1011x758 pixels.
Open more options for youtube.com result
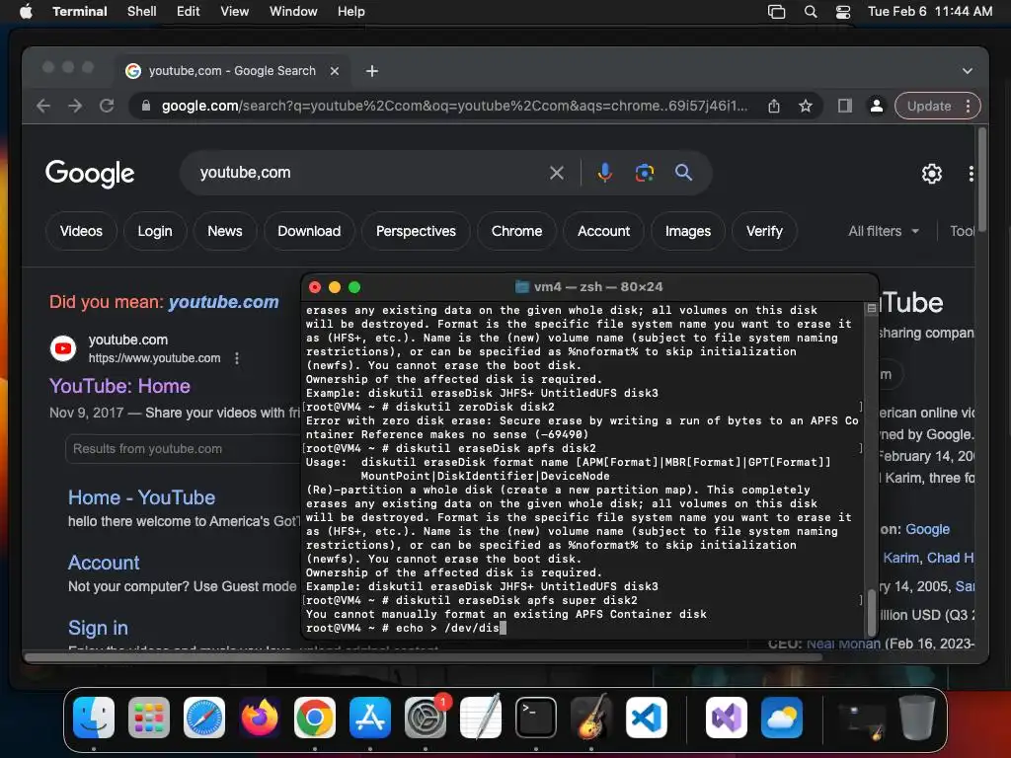pos(237,358)
